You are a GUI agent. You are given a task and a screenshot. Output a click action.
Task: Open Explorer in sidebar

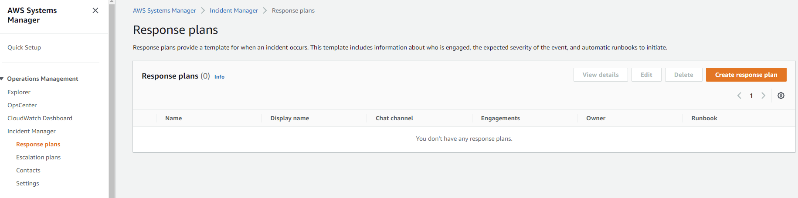coord(19,92)
